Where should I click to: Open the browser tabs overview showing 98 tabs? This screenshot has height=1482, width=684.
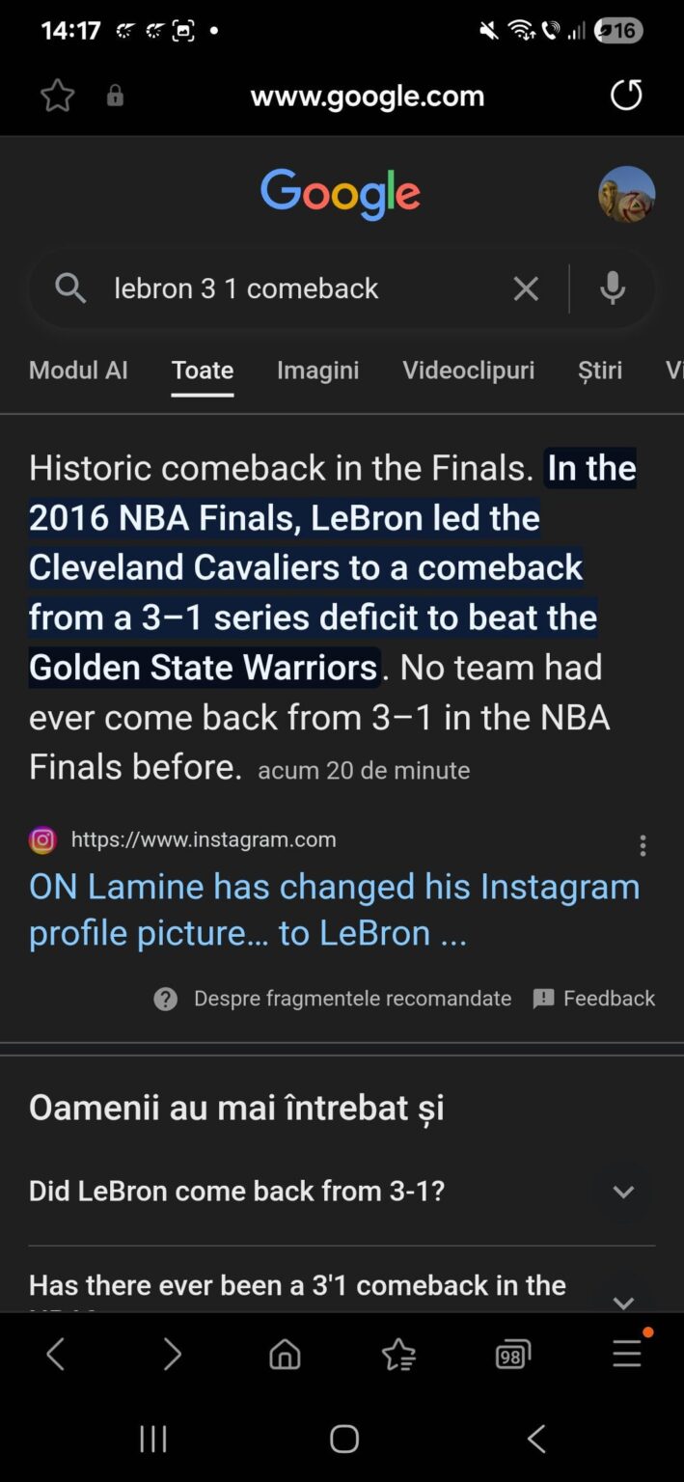(512, 1354)
